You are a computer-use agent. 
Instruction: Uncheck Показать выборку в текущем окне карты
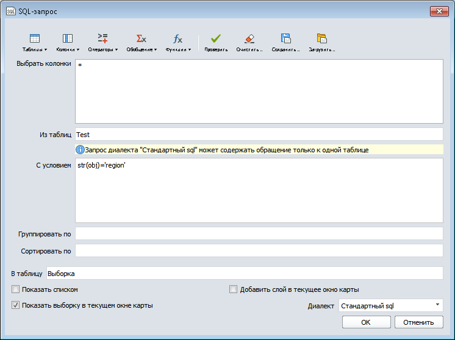(16, 305)
